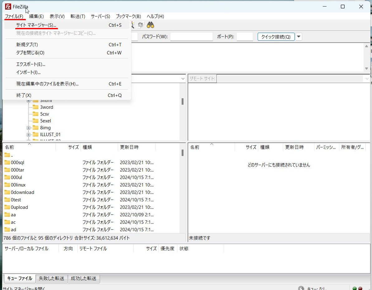Open the ブックマーク(B) menu
Image resolution: width=372 pixels, height=290 pixels.
click(x=128, y=16)
